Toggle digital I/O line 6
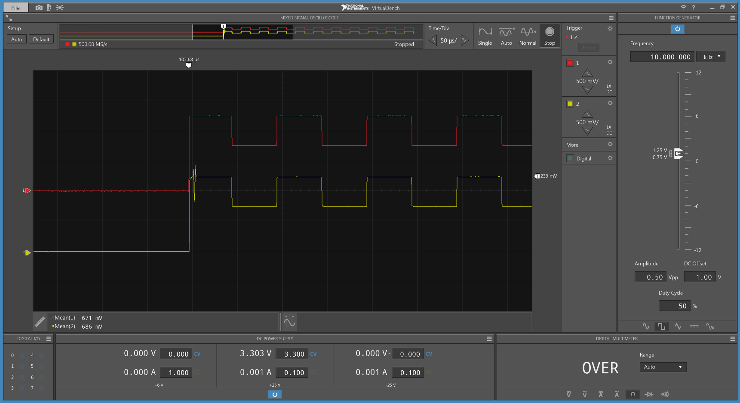The width and height of the screenshot is (740, 403). click(42, 377)
